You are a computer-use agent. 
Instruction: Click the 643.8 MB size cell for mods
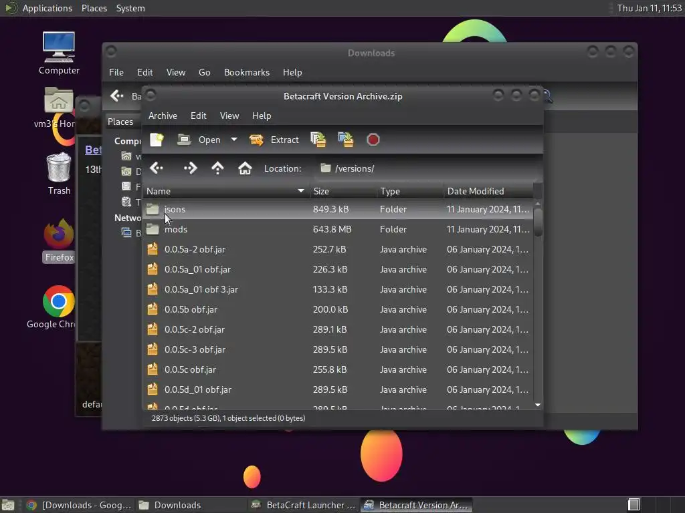(x=332, y=230)
